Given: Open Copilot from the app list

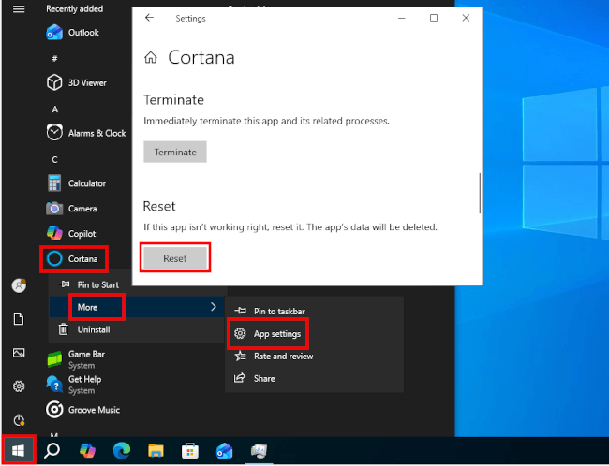Looking at the screenshot, I should pyautogui.click(x=70, y=234).
